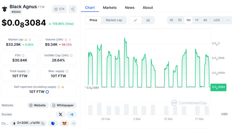Add Black Agnus to watchlist star
This screenshot has height=129, width=232.
(x=59, y=9)
